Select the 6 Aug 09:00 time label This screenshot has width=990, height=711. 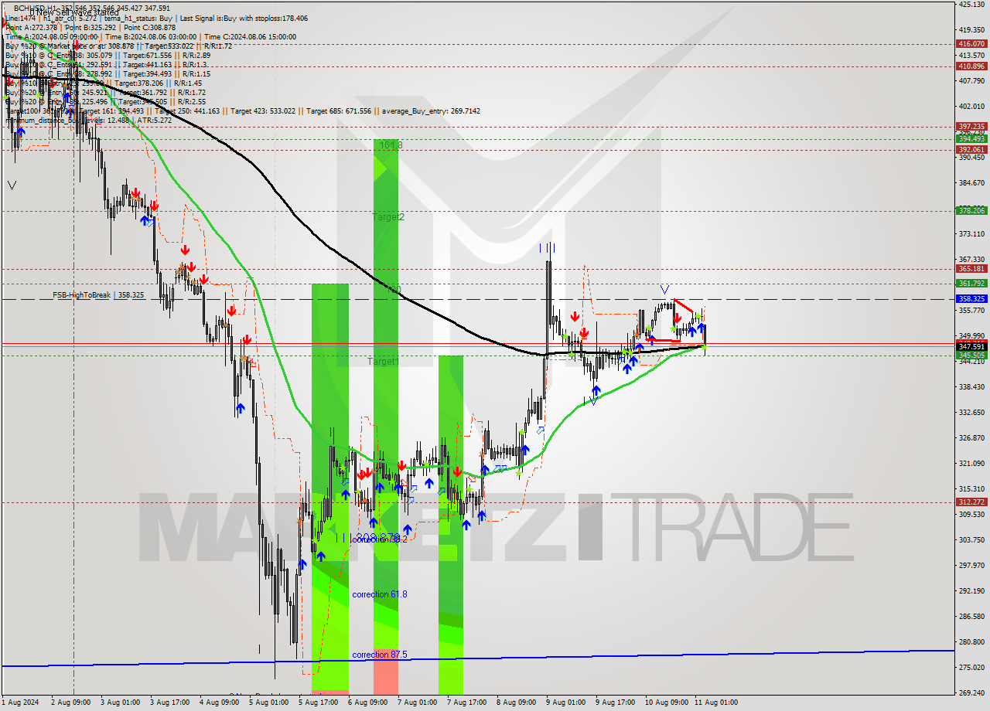click(368, 702)
